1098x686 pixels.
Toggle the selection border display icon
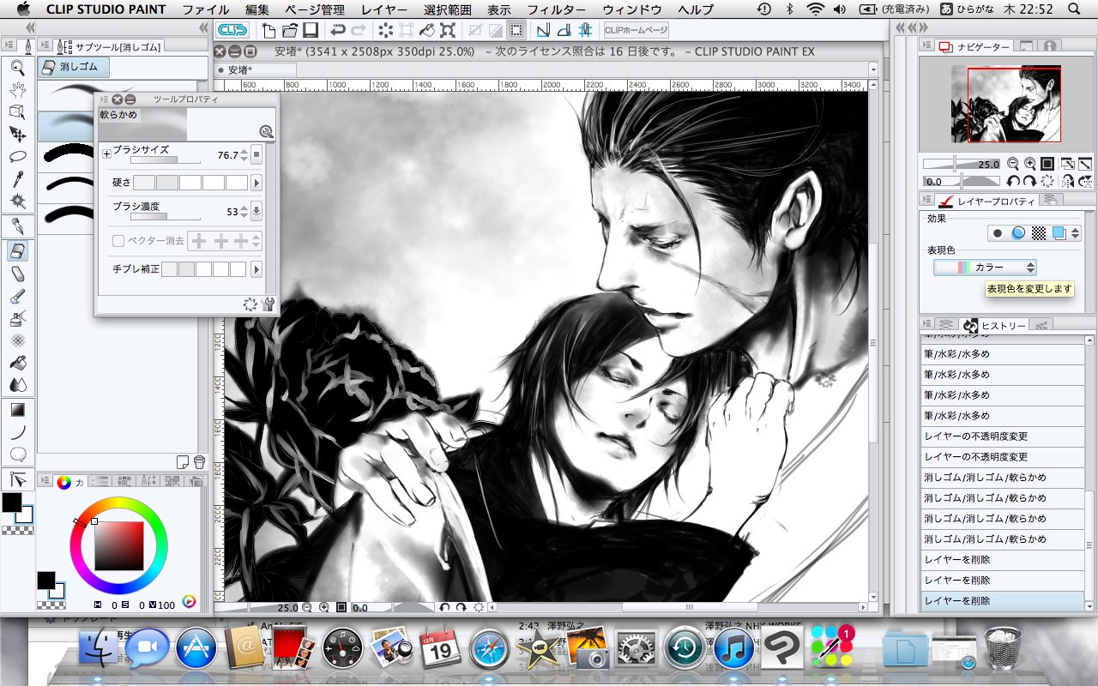click(x=516, y=31)
